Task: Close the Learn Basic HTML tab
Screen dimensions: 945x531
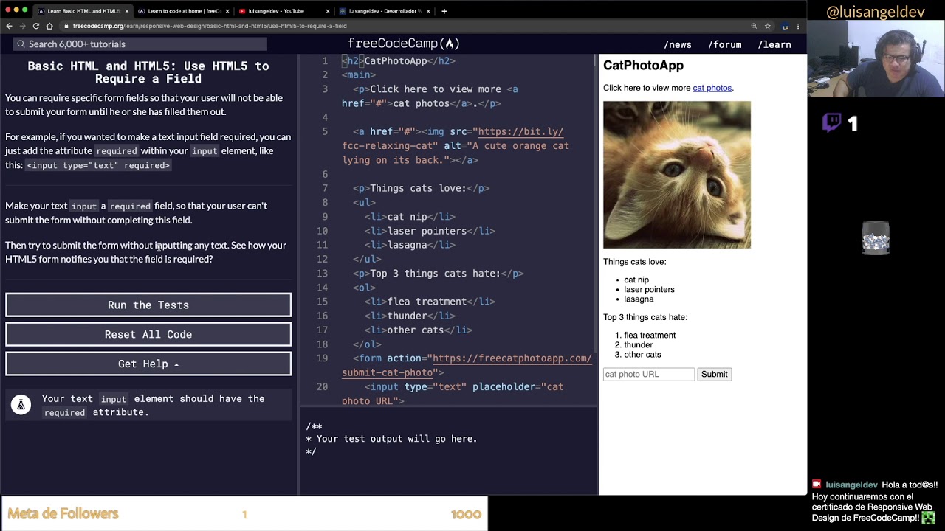Action: pos(127,11)
